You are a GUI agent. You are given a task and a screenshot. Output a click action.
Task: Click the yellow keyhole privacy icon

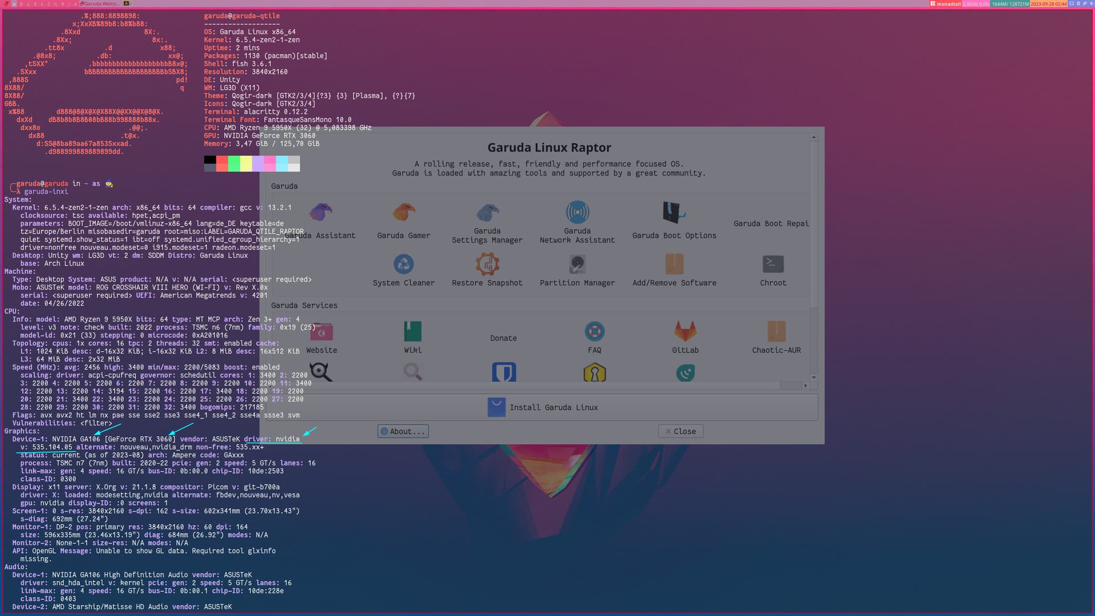tap(594, 372)
